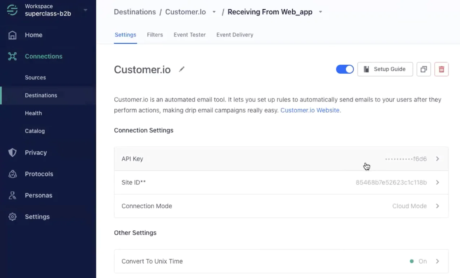Click the duplicate destination icon
Viewport: 460px width, 278px height.
click(424, 69)
